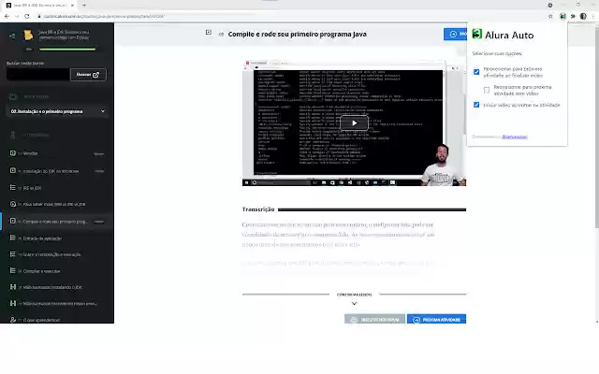
Task: Open the "O que aprendemos?" item
Action: pos(56,320)
